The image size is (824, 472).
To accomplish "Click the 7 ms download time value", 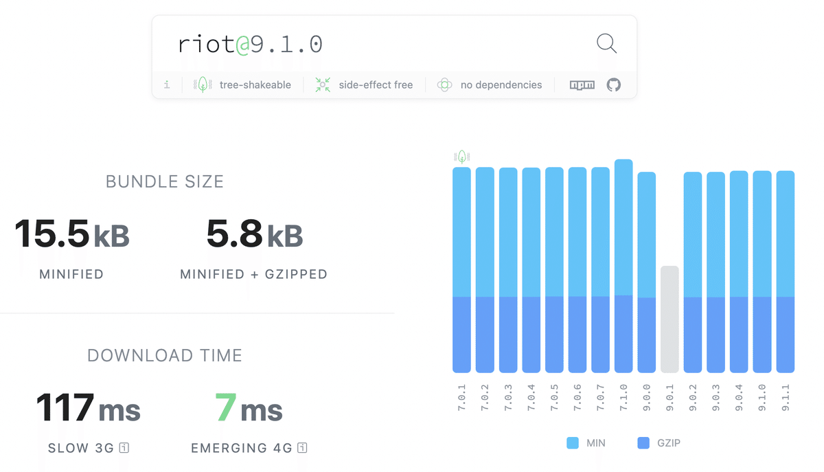I will coord(249,408).
